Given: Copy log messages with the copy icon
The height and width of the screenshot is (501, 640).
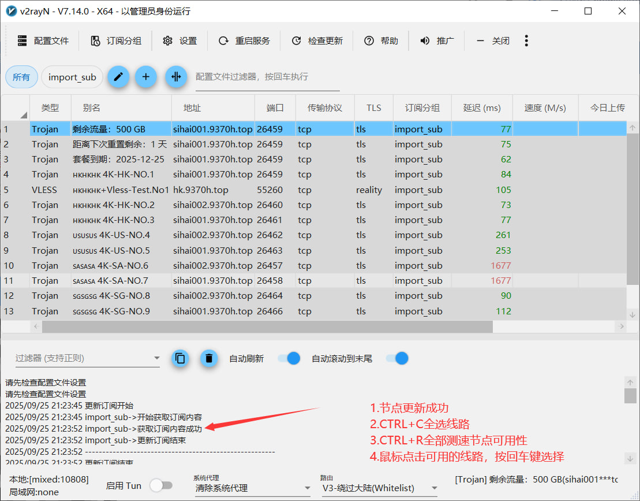Looking at the screenshot, I should click(x=180, y=358).
